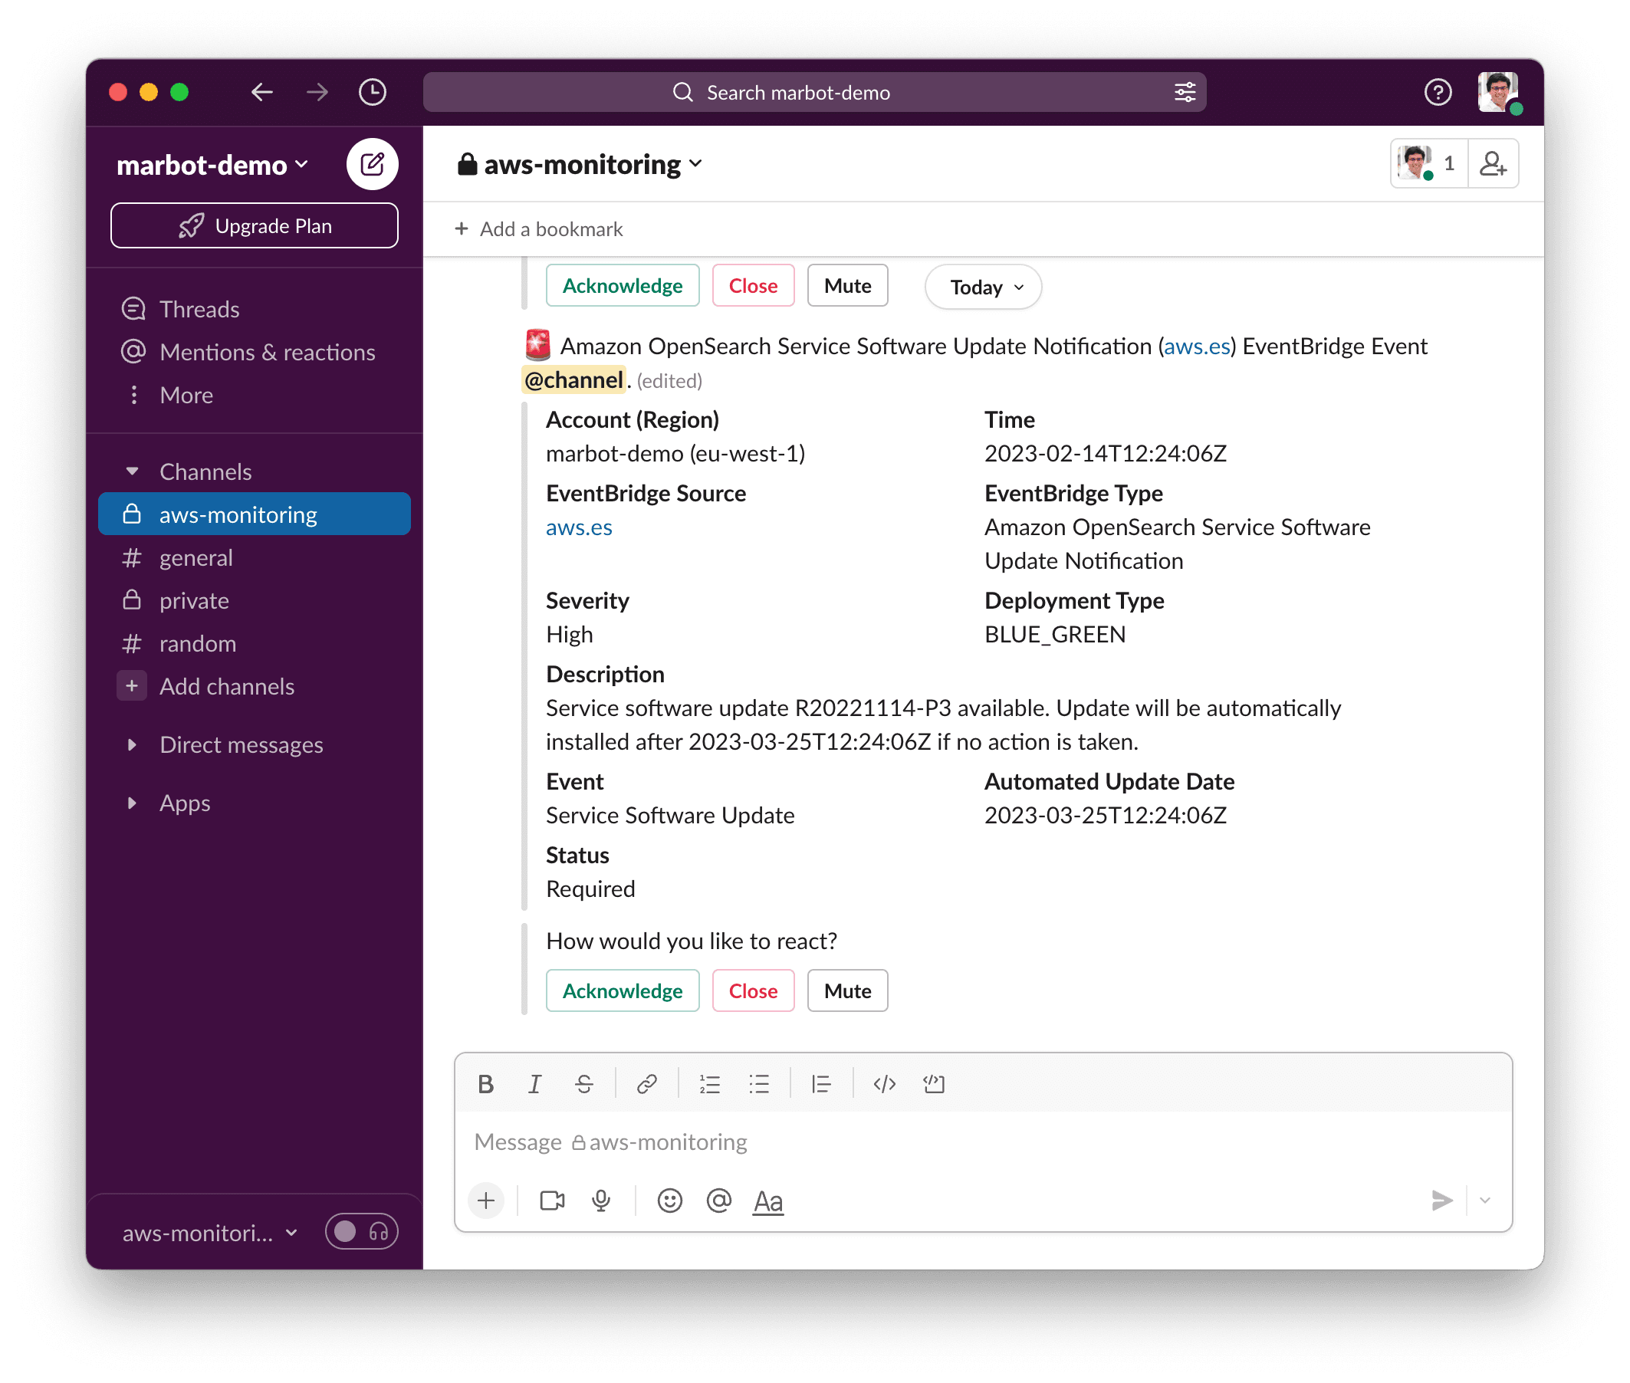
Task: Toggle the huddle switch for aws-monitoring
Action: (360, 1232)
